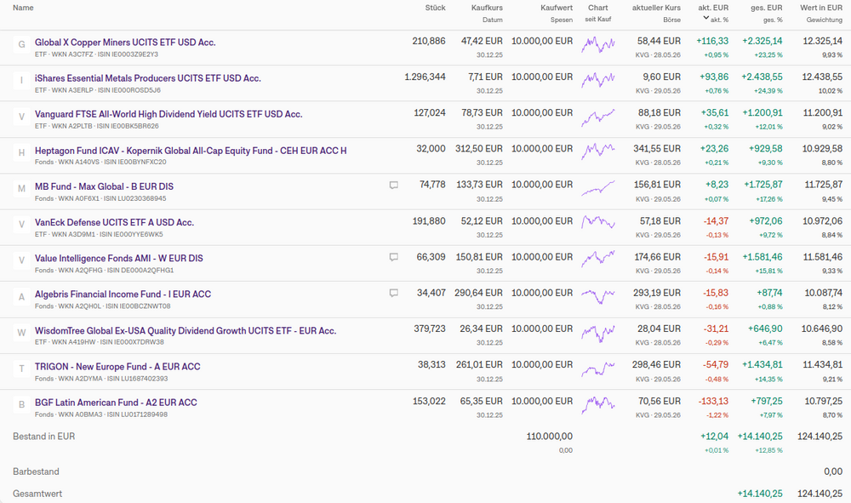Sort by Gewichtung sub-header

(825, 20)
